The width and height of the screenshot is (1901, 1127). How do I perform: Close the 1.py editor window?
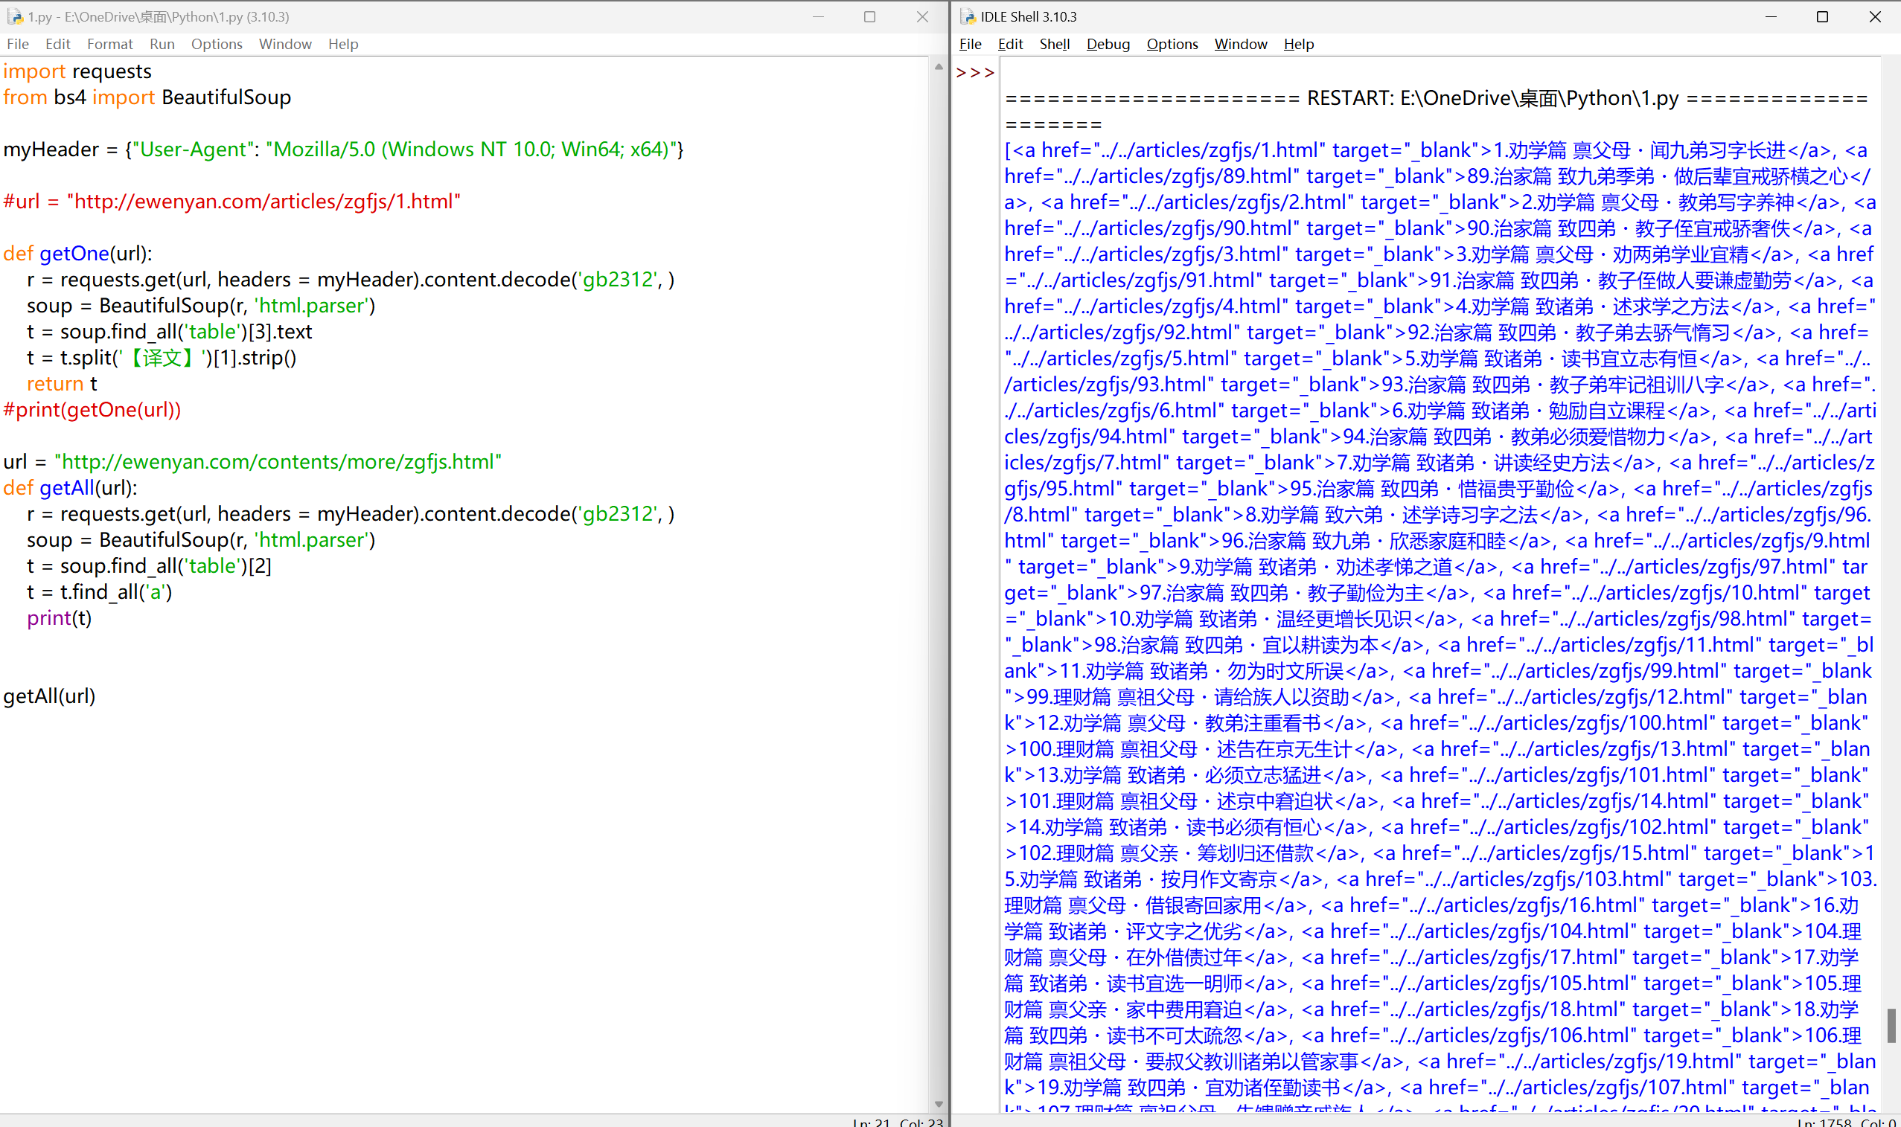coord(922,16)
